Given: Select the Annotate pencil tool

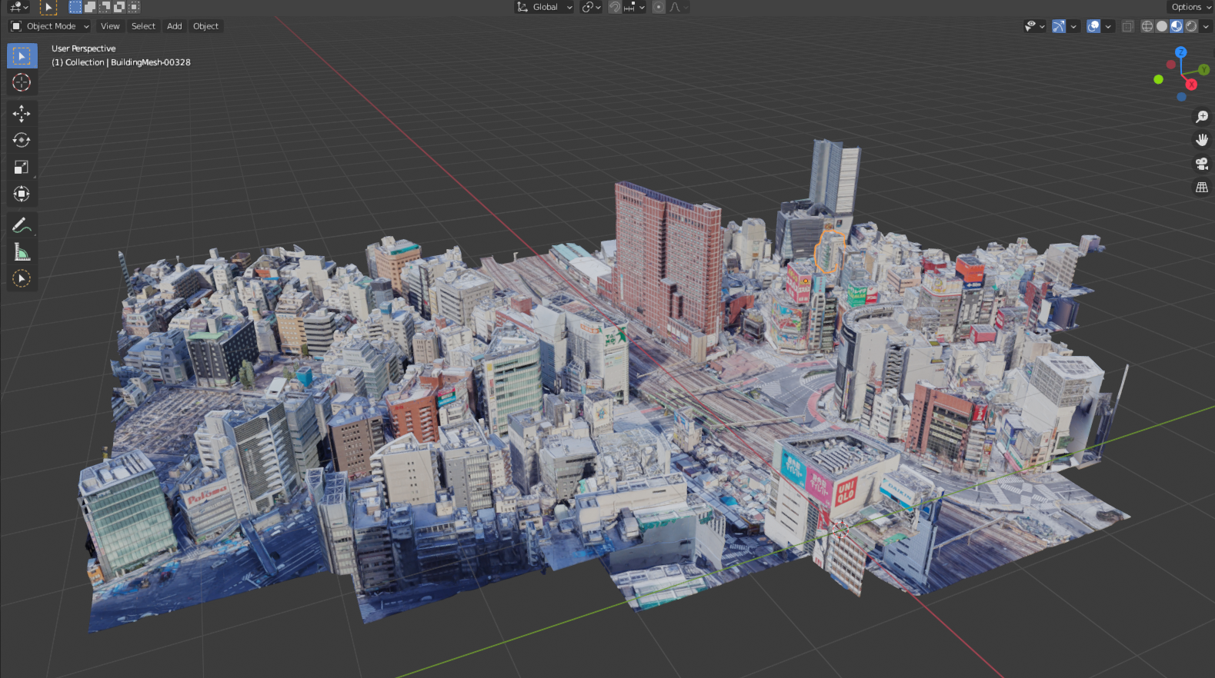Looking at the screenshot, I should tap(22, 225).
